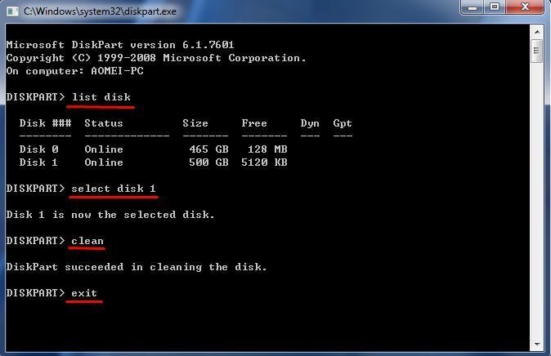551x356 pixels.
Task: Minimize the diskpart.exe window
Action: point(473,8)
